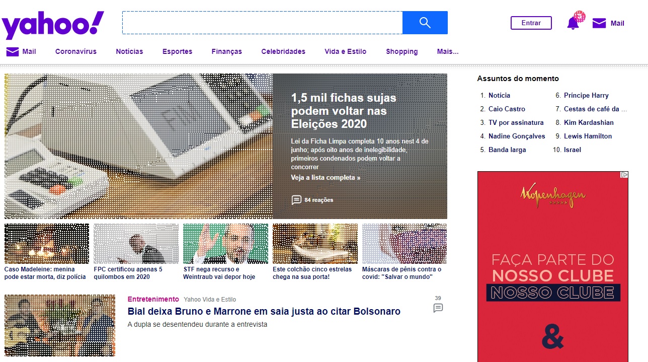This screenshot has width=648, height=362.
Task: Click 'Mail' text link in navigation bar
Action: coord(29,51)
